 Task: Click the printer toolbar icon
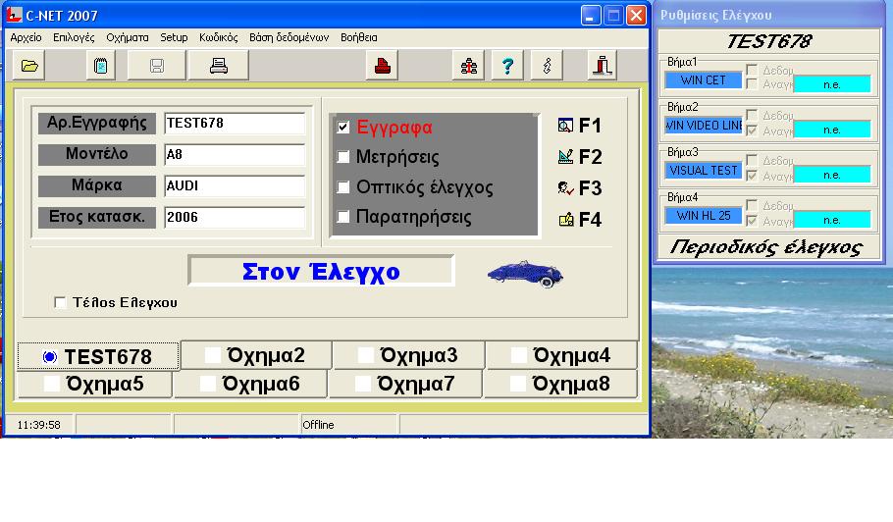218,66
